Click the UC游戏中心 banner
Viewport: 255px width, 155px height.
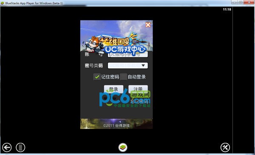pyautogui.click(x=125, y=50)
